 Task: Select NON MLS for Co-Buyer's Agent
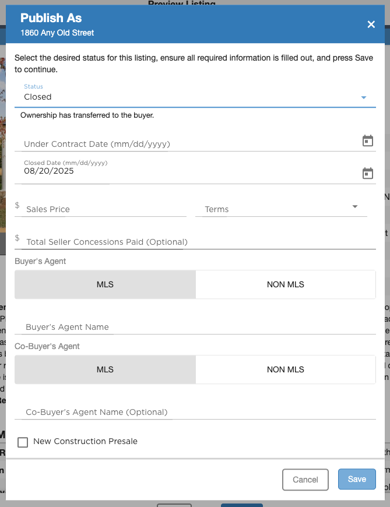286,369
